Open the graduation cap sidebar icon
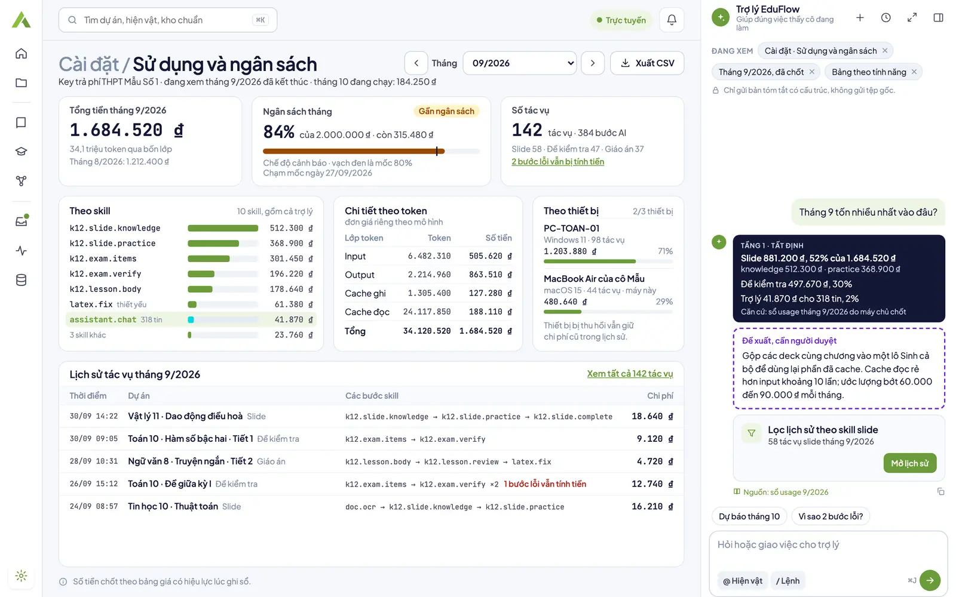956x597 pixels. coord(21,152)
